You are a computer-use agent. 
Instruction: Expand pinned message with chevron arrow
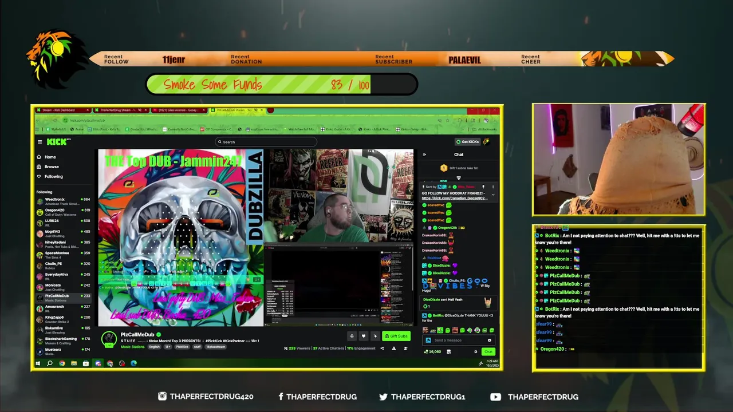pos(492,195)
